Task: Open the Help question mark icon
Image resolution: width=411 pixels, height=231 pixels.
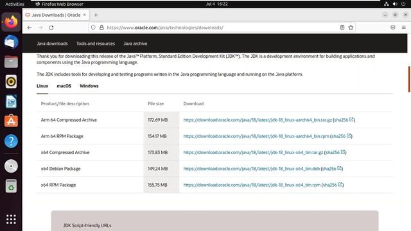Action: 11,141
